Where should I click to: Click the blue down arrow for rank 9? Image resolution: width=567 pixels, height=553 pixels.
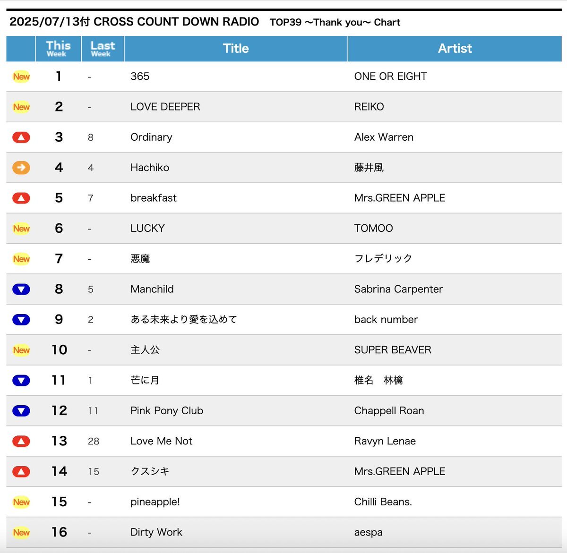[x=21, y=320]
